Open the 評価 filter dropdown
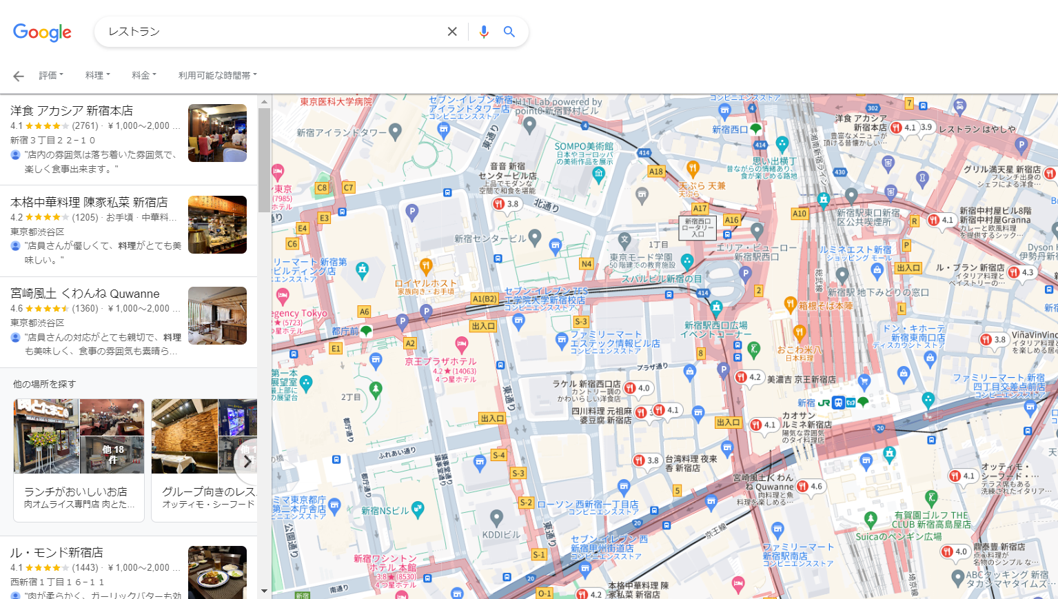The image size is (1058, 599). (51, 75)
